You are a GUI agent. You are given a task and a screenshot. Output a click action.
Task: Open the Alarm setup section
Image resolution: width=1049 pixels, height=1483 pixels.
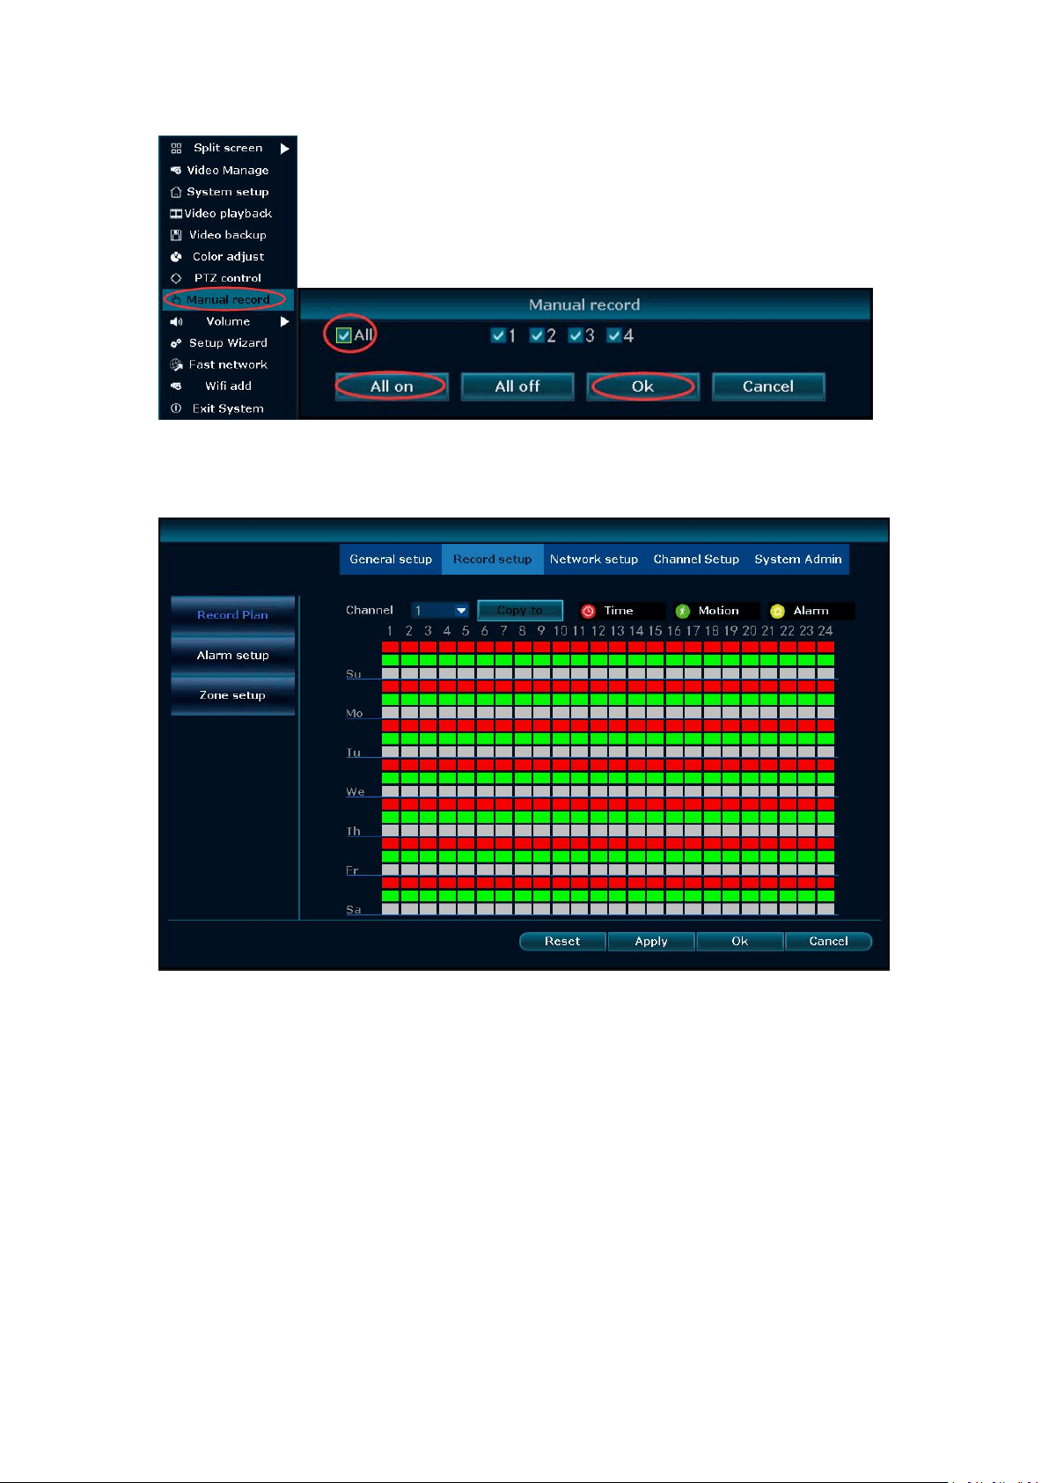[233, 655]
